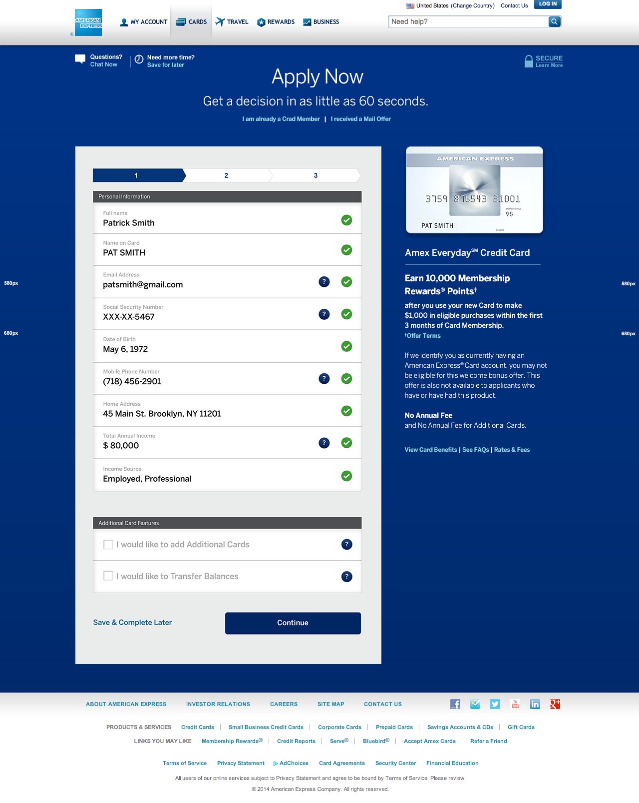The image size is (639, 803).
Task: Click the green checkmark beside Income Source
Action: (x=346, y=476)
